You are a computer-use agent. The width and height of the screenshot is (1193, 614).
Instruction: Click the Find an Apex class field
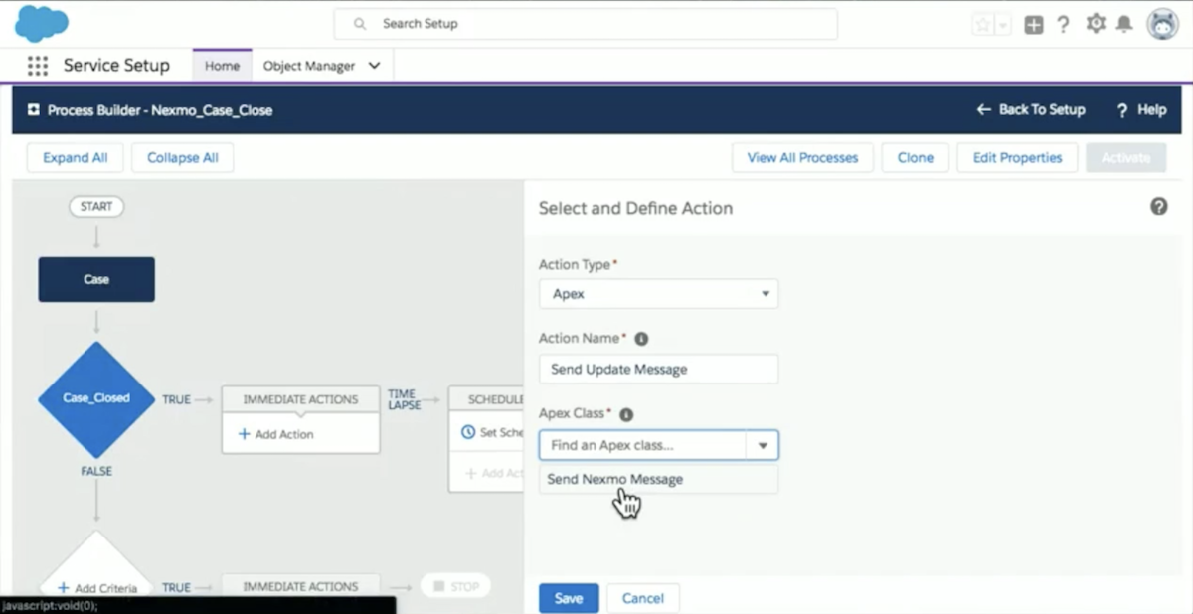(x=642, y=445)
